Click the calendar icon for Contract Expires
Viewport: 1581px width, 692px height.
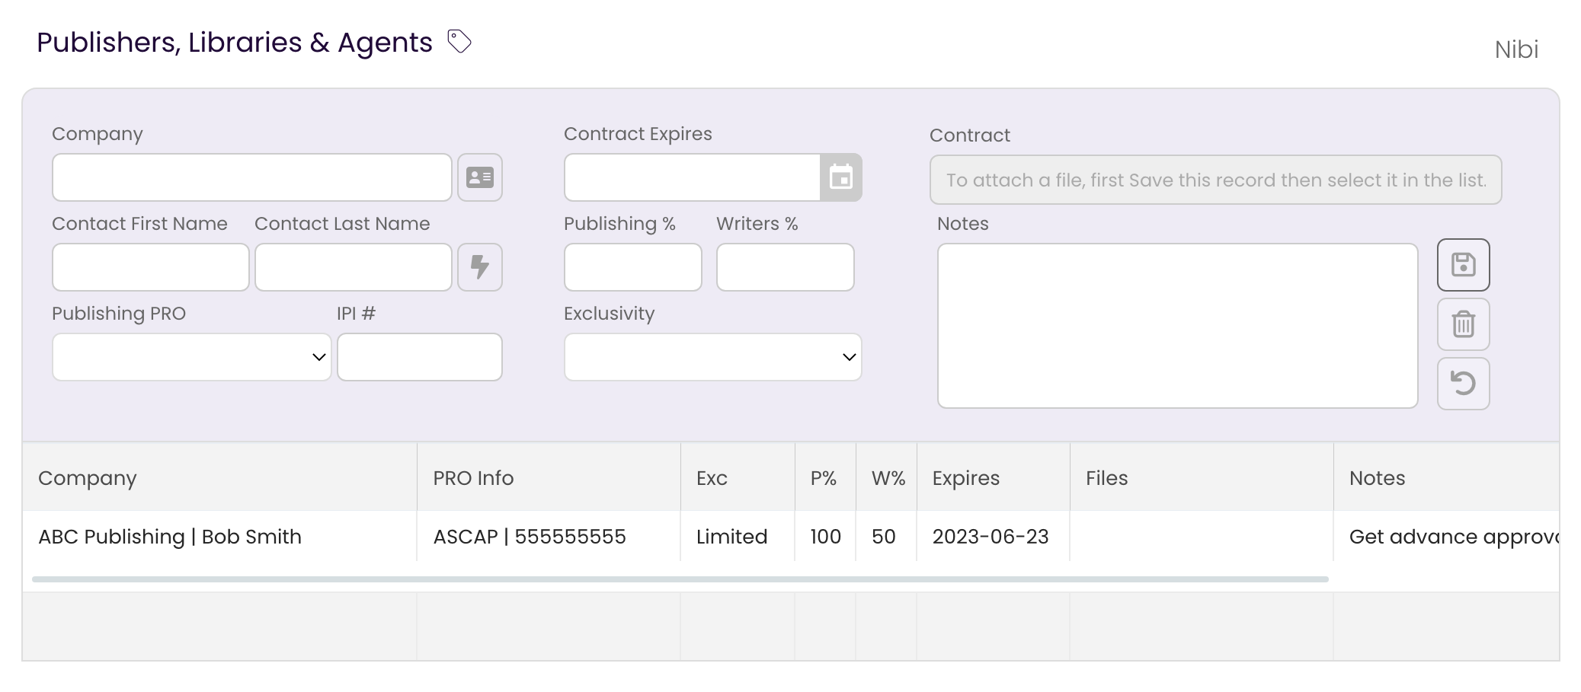[840, 177]
